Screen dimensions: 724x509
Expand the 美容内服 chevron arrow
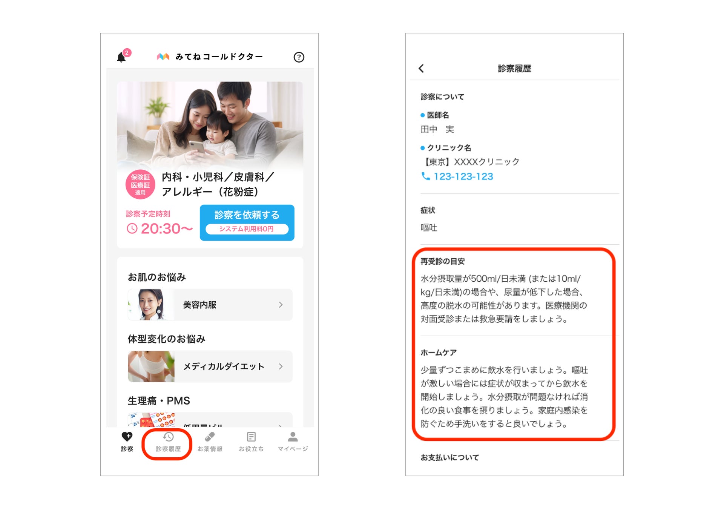281,305
